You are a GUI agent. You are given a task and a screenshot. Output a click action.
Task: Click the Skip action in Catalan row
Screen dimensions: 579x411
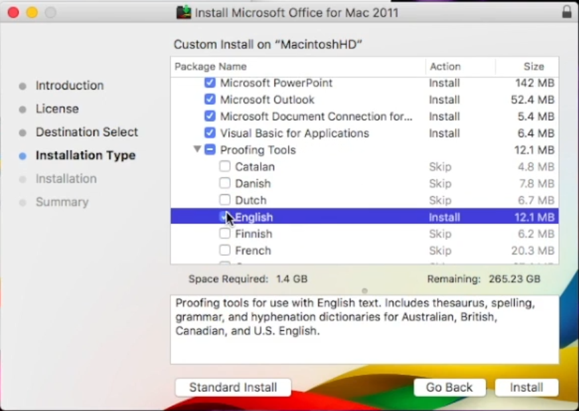pyautogui.click(x=440, y=167)
